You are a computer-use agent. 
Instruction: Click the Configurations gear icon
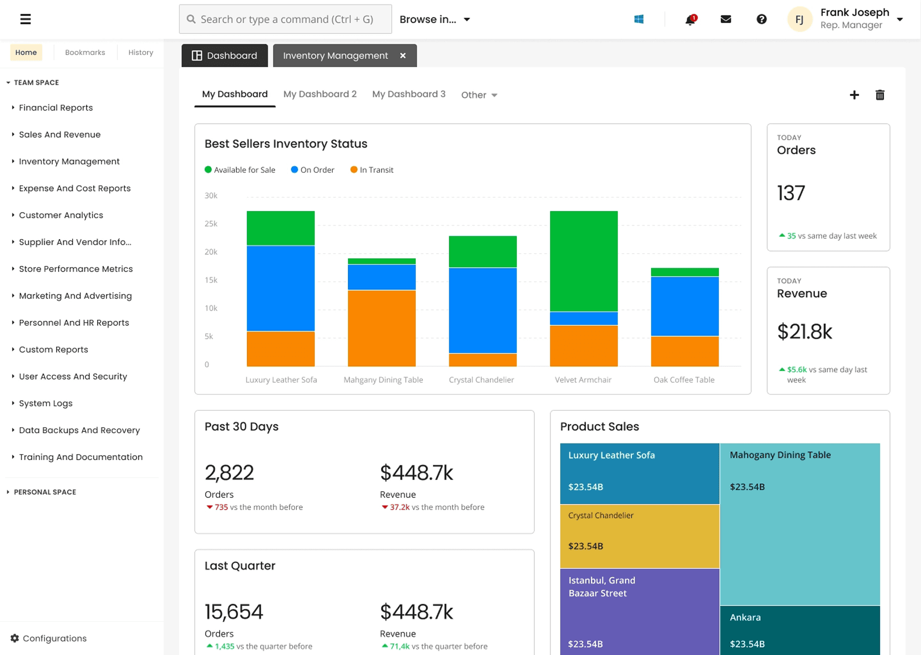(15, 638)
